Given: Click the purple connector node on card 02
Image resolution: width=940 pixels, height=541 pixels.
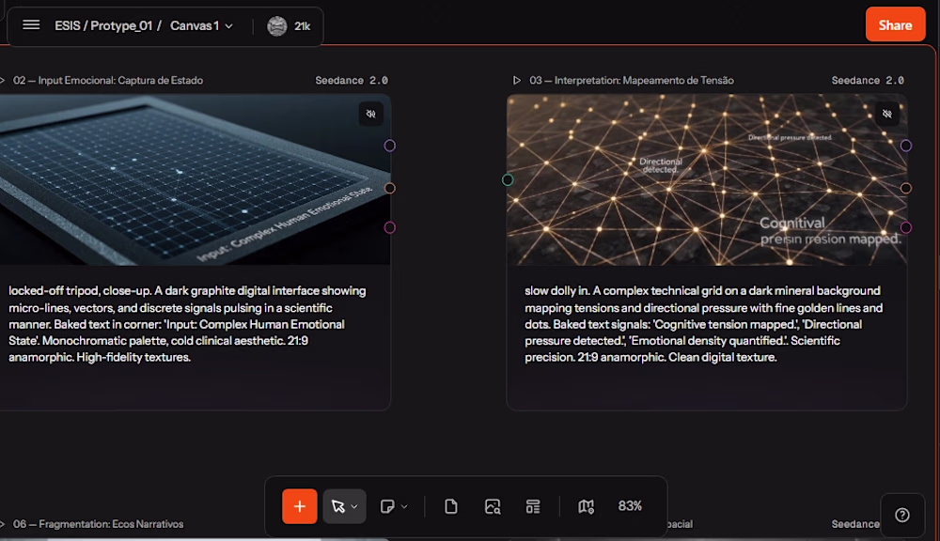Looking at the screenshot, I should coord(390,146).
